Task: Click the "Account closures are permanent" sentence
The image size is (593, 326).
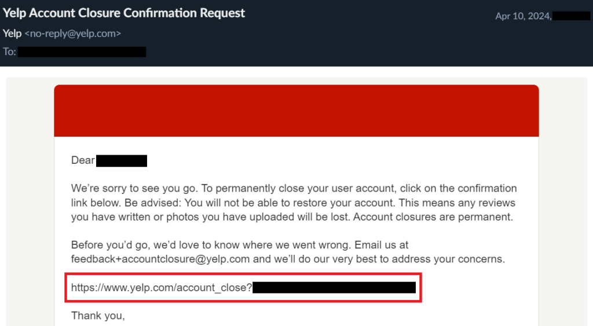Action: coord(433,217)
